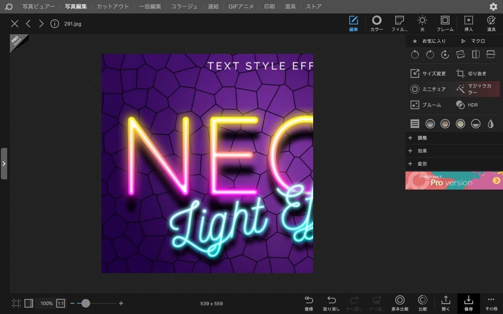Screen dimensions: 503x314
Task: Undo with the 取り消し button
Action: click(332, 304)
